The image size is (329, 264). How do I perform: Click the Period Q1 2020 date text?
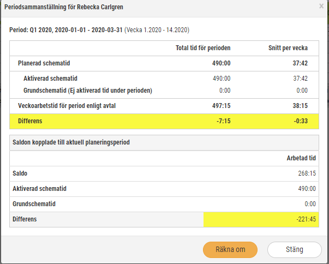click(x=66, y=30)
